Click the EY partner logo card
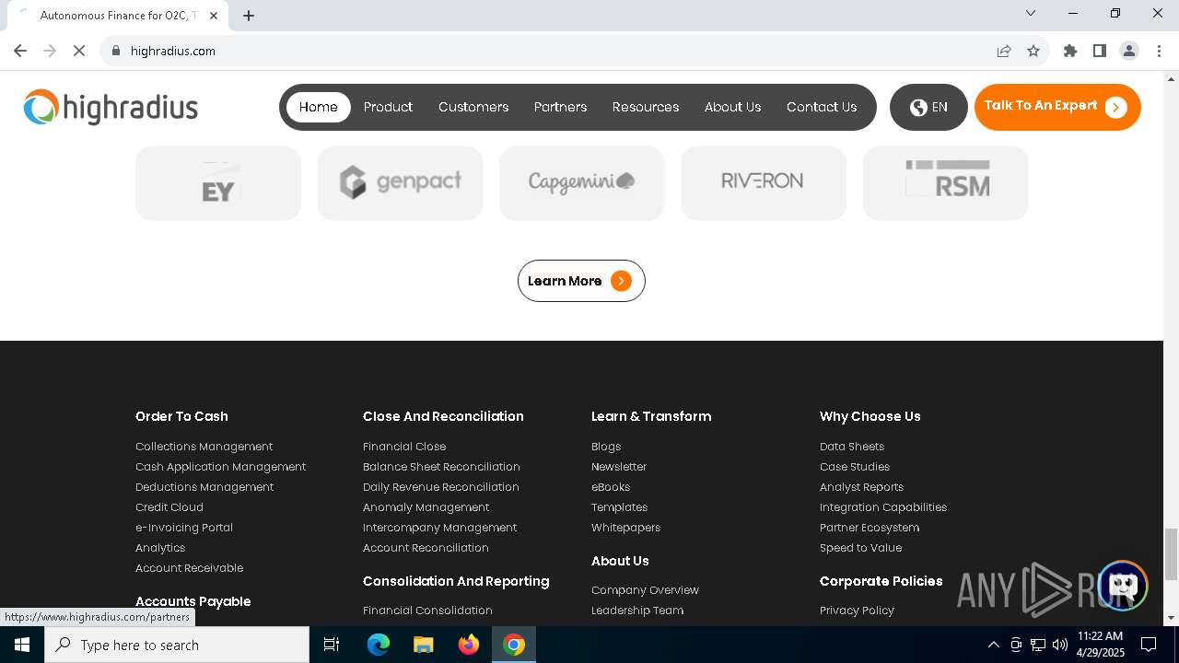1179x663 pixels. 218,182
